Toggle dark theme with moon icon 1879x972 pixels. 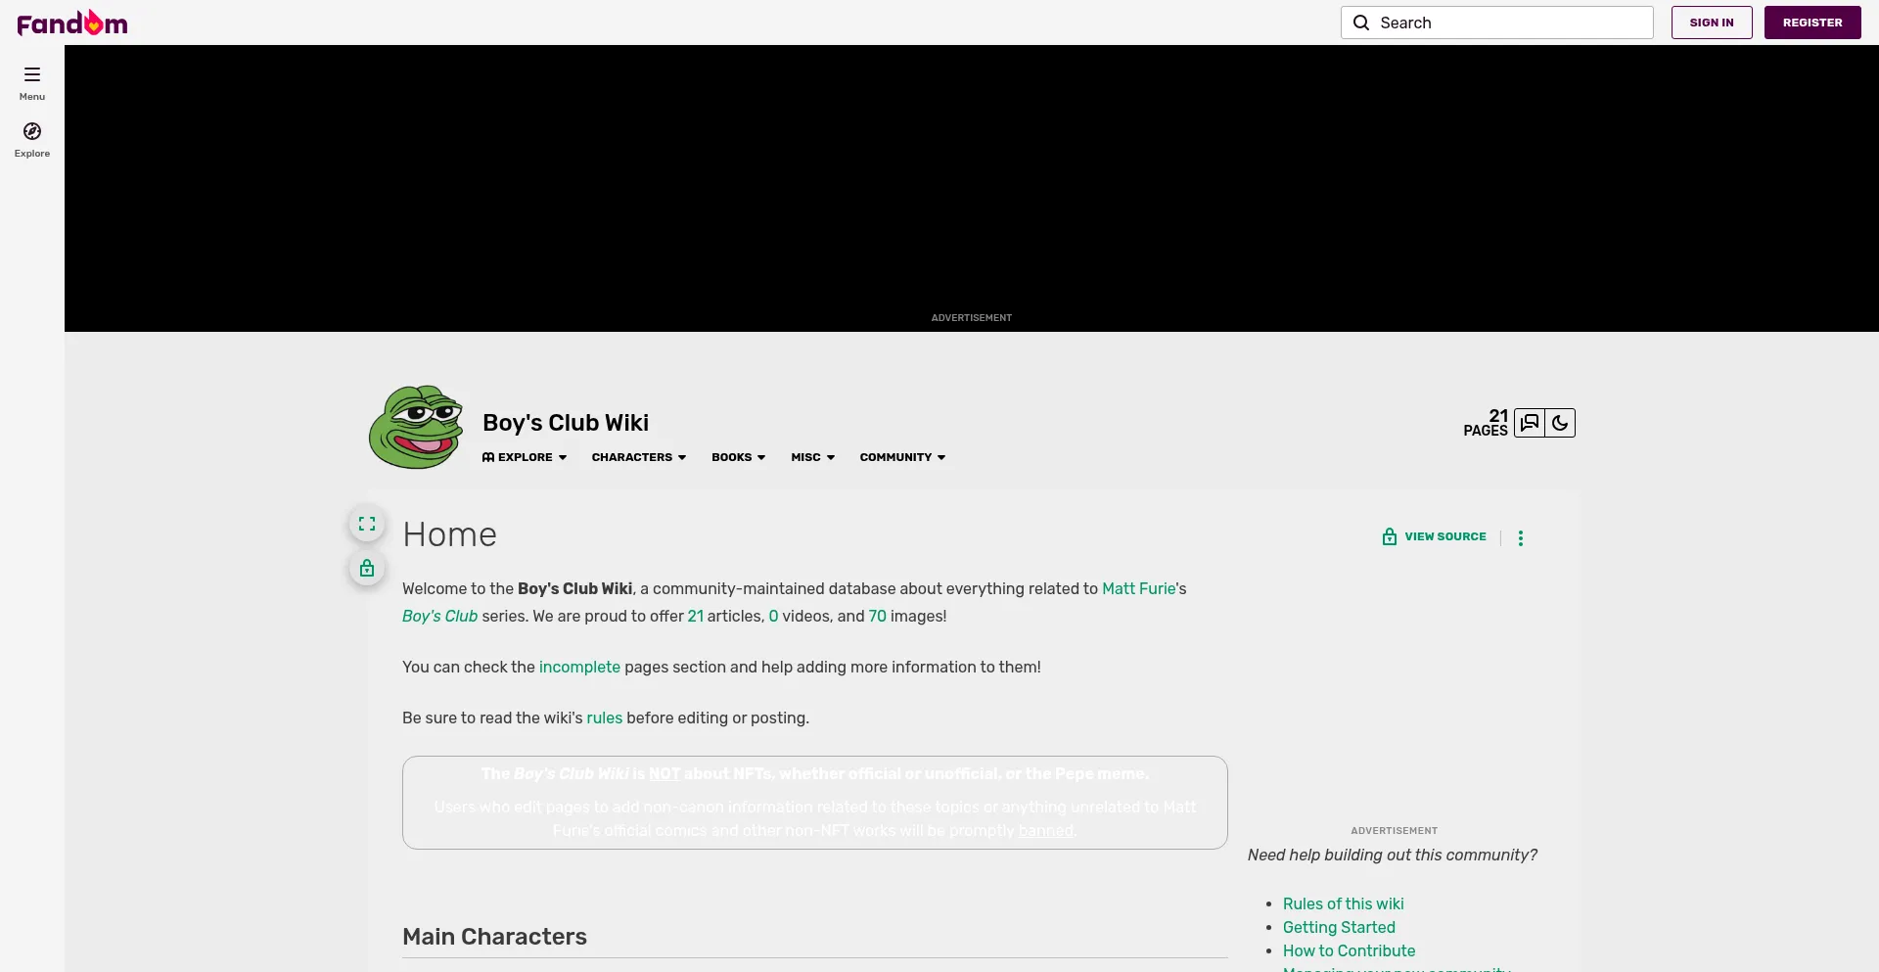(x=1560, y=423)
